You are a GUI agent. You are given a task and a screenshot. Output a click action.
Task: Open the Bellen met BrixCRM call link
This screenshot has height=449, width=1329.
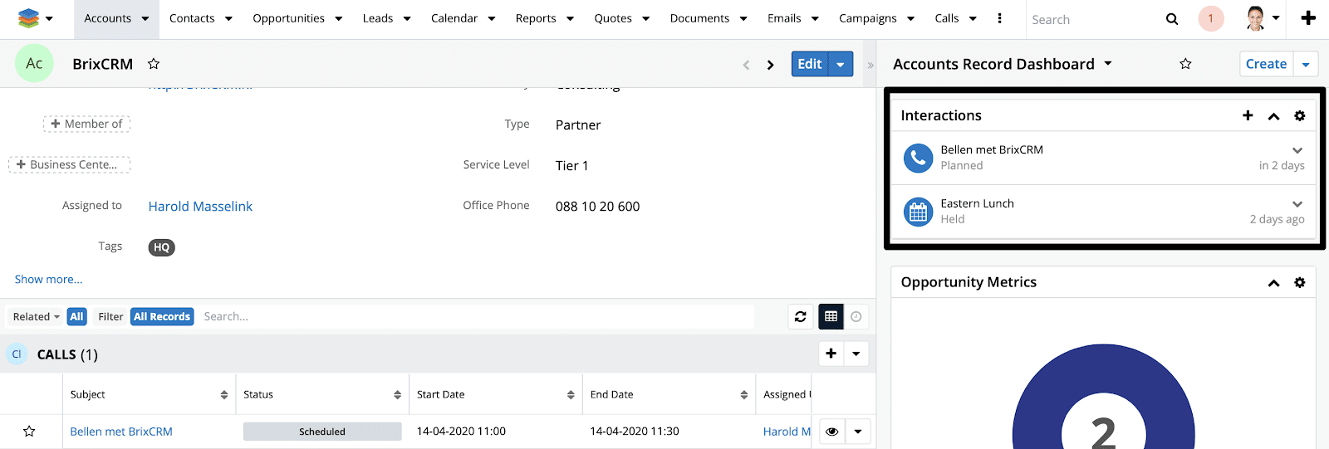click(x=121, y=432)
